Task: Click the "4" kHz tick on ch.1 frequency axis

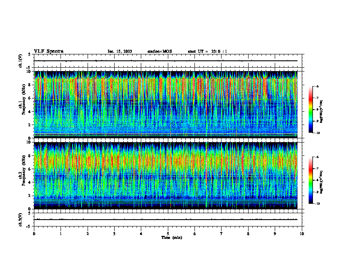Action: pos(30,112)
